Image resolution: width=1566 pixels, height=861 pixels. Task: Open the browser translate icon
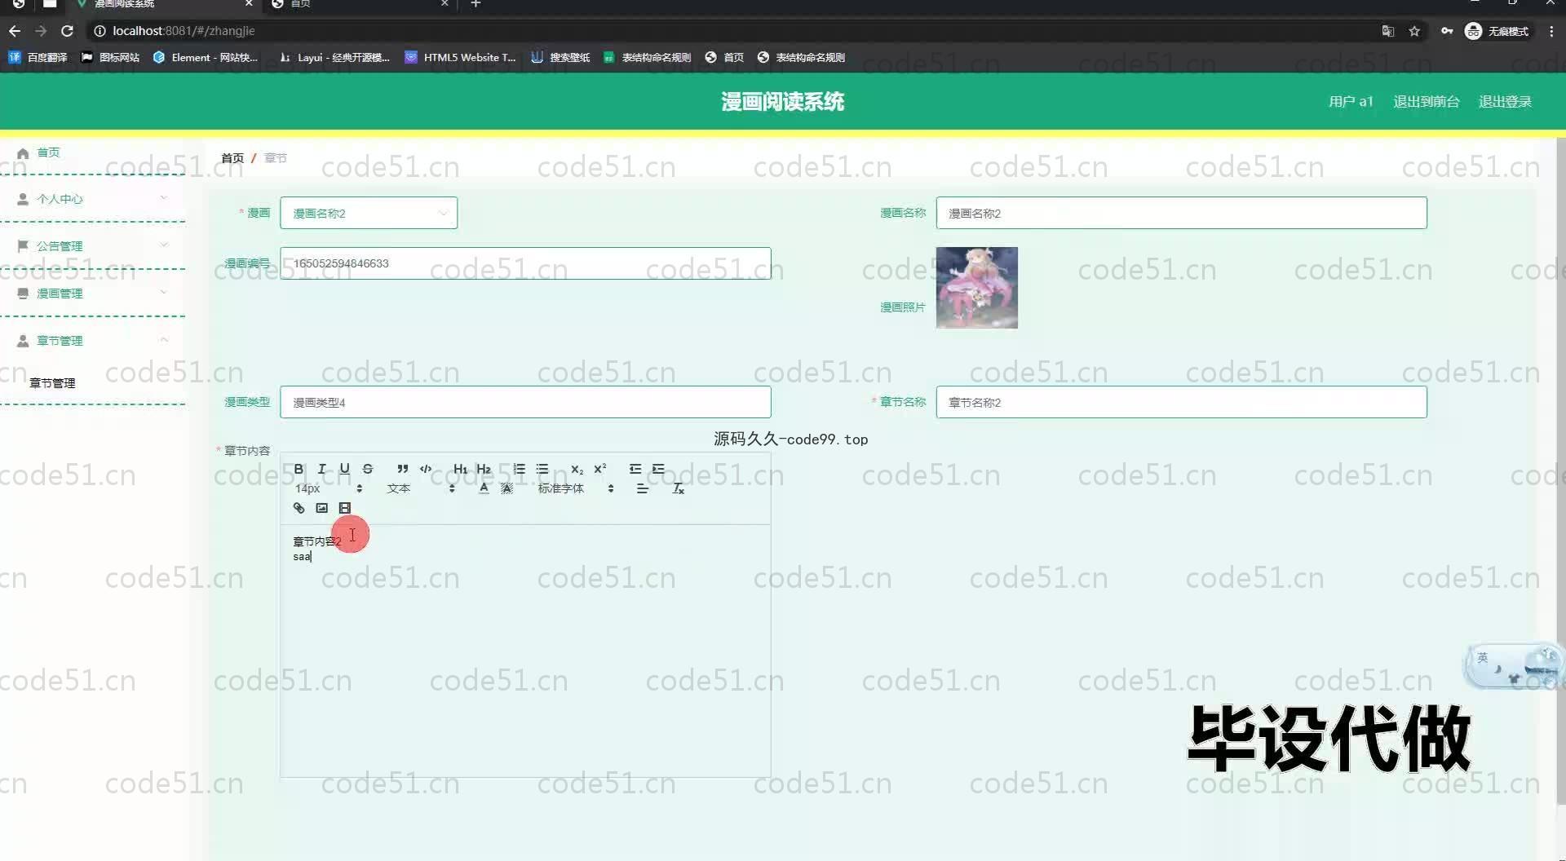click(1387, 31)
